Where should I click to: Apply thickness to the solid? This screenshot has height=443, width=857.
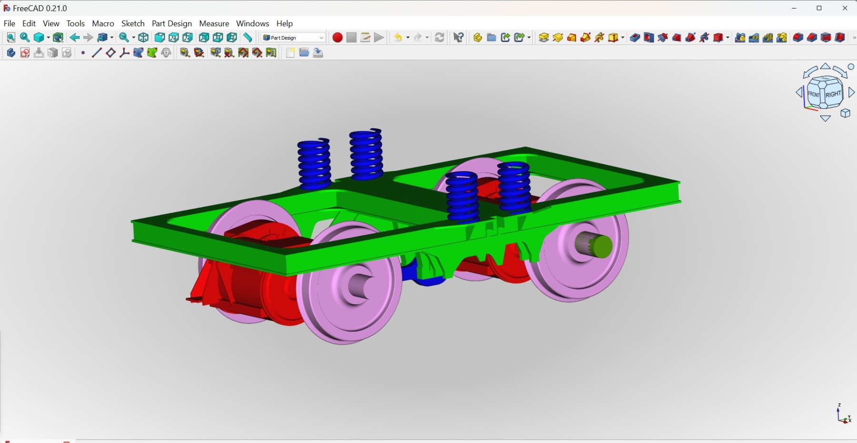click(x=840, y=38)
